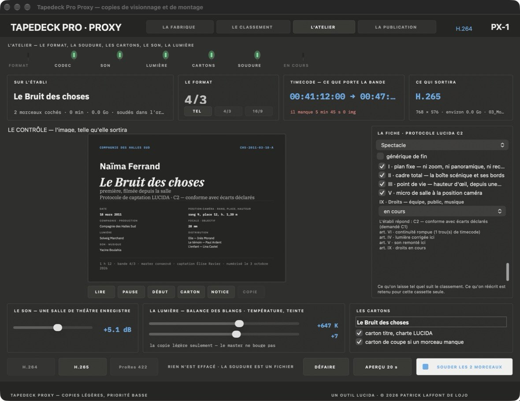Uncheck 'I · plan fixe' checkbox

click(382, 166)
